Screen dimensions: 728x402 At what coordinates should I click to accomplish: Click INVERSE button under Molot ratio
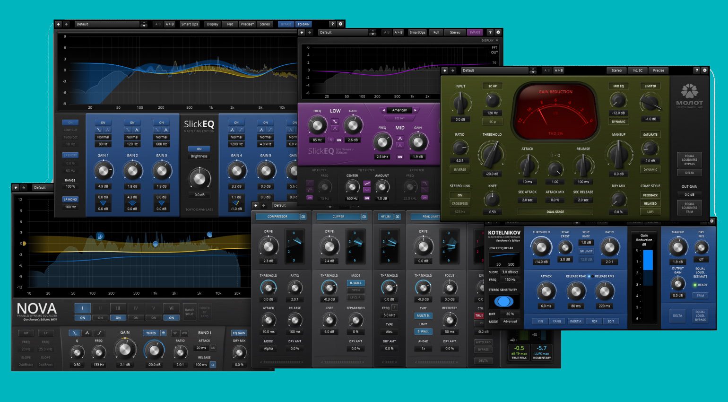[459, 169]
